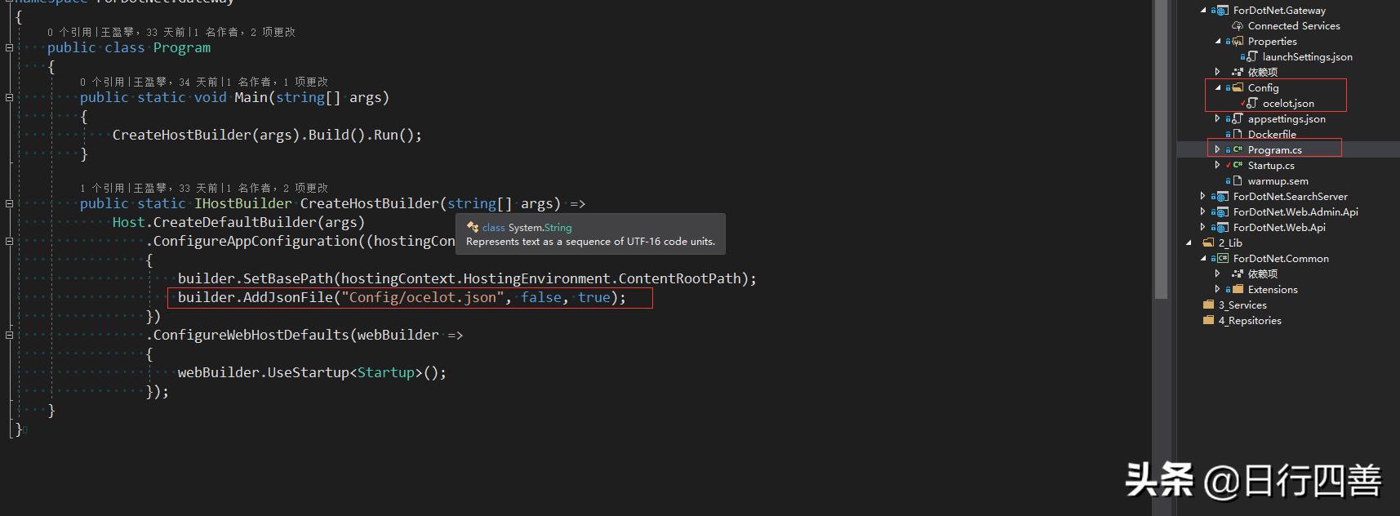
Task: Click the CreateDefaultBuilder(args) call
Action: (x=259, y=223)
